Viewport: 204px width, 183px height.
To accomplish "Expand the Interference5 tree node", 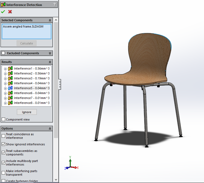I will pos(5,88).
